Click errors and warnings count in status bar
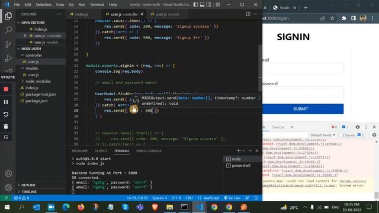Image resolution: width=379 pixels, height=213 pixels. click(21, 198)
